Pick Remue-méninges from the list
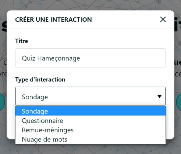The width and height of the screenshot is (181, 154). [x=90, y=130]
